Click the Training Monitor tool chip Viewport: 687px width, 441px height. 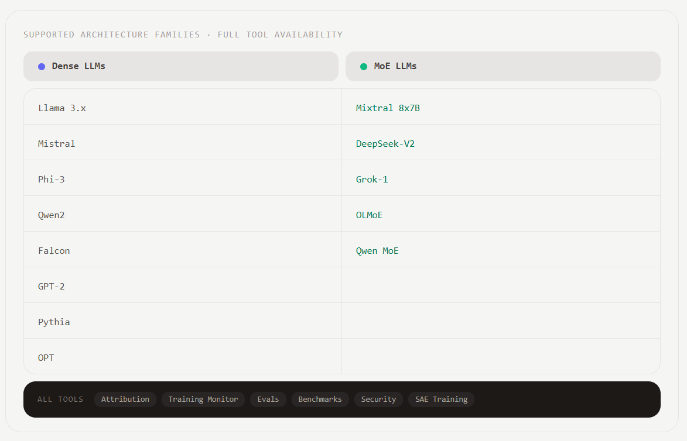(x=203, y=399)
